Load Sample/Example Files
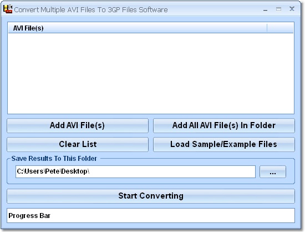The image size is (305, 233). pyautogui.click(x=224, y=144)
